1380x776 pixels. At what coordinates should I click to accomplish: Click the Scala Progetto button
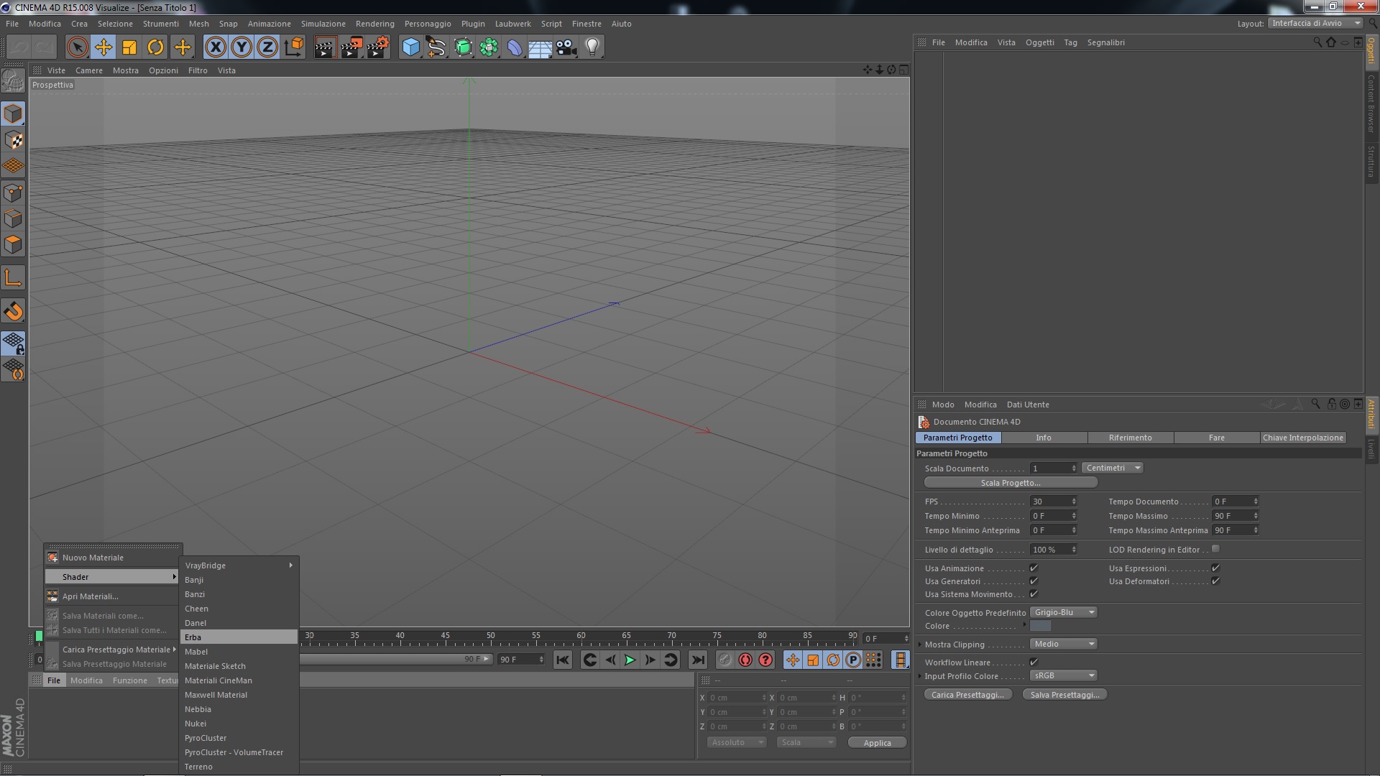pyautogui.click(x=1010, y=483)
